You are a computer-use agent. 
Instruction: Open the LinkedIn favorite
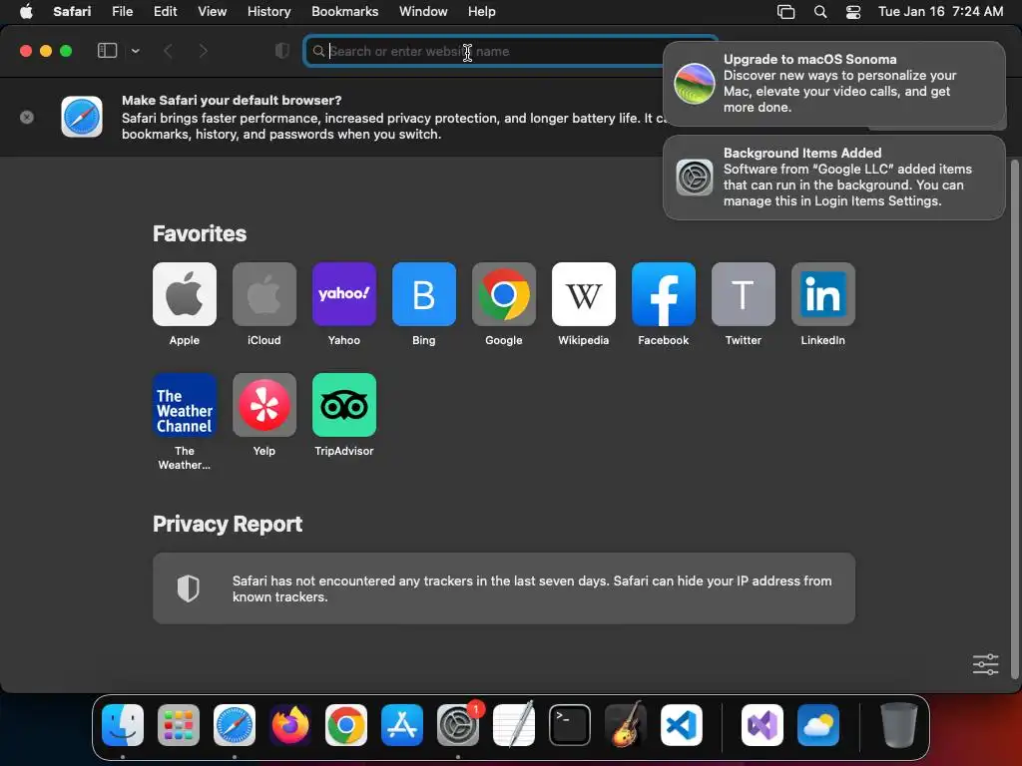pyautogui.click(x=823, y=294)
